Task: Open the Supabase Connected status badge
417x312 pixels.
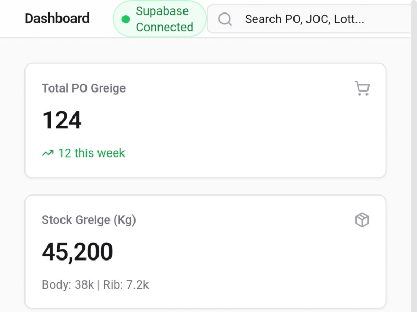Action: [160, 19]
